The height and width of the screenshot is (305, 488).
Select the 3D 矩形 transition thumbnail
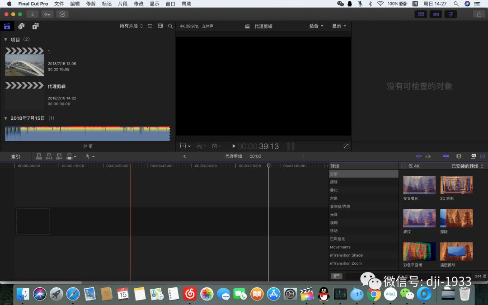[456, 185]
